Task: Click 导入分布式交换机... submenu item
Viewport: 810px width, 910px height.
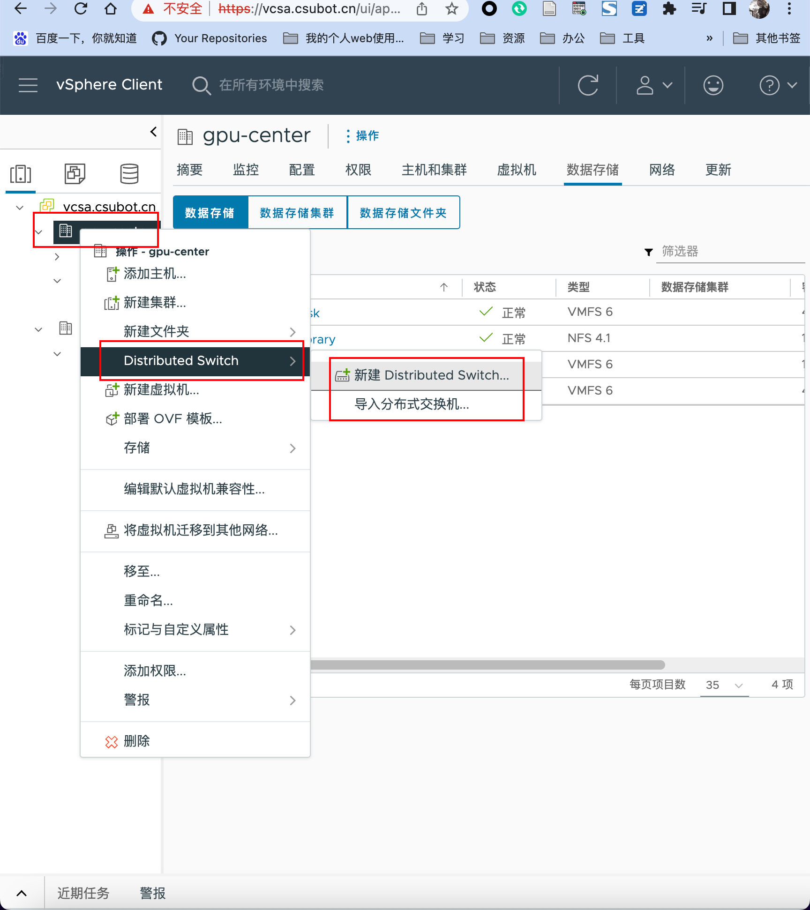Action: (426, 404)
